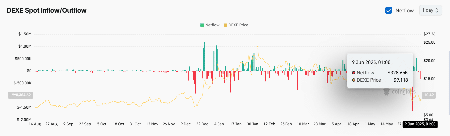Click the 5 Apr date label
Screen dimensions: 450x136
pos(336,124)
